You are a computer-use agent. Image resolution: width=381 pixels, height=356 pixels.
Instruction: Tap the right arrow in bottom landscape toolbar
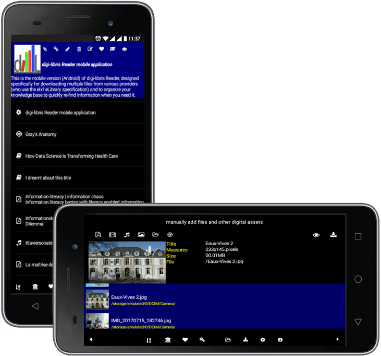[x=338, y=339]
